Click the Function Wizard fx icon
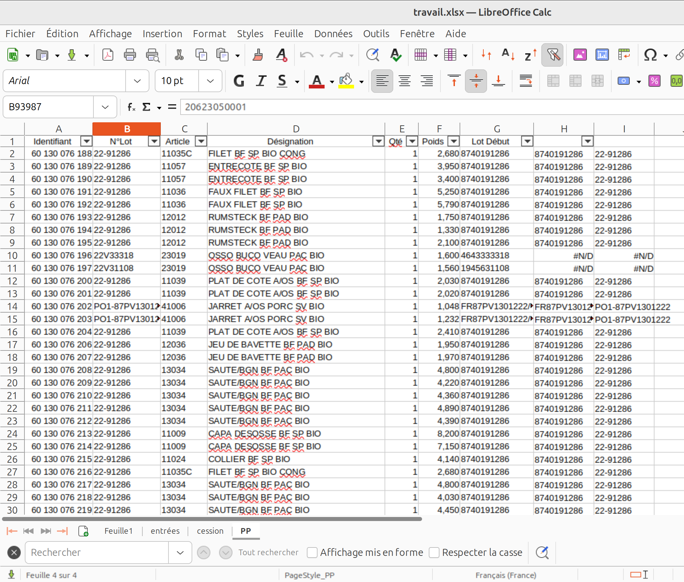This screenshot has height=582, width=684. 131,107
